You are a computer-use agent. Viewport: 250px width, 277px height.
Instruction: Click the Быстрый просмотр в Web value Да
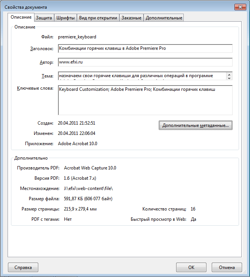pyautogui.click(x=194, y=219)
